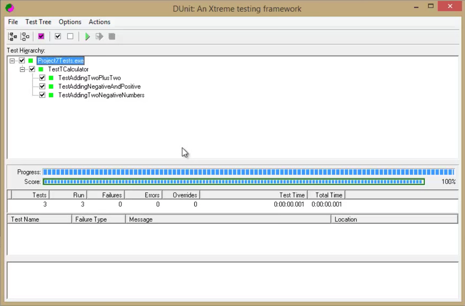Select the TestAddingTwoPlusTwo test
Viewport: 465px width, 306px height.
(x=89, y=78)
